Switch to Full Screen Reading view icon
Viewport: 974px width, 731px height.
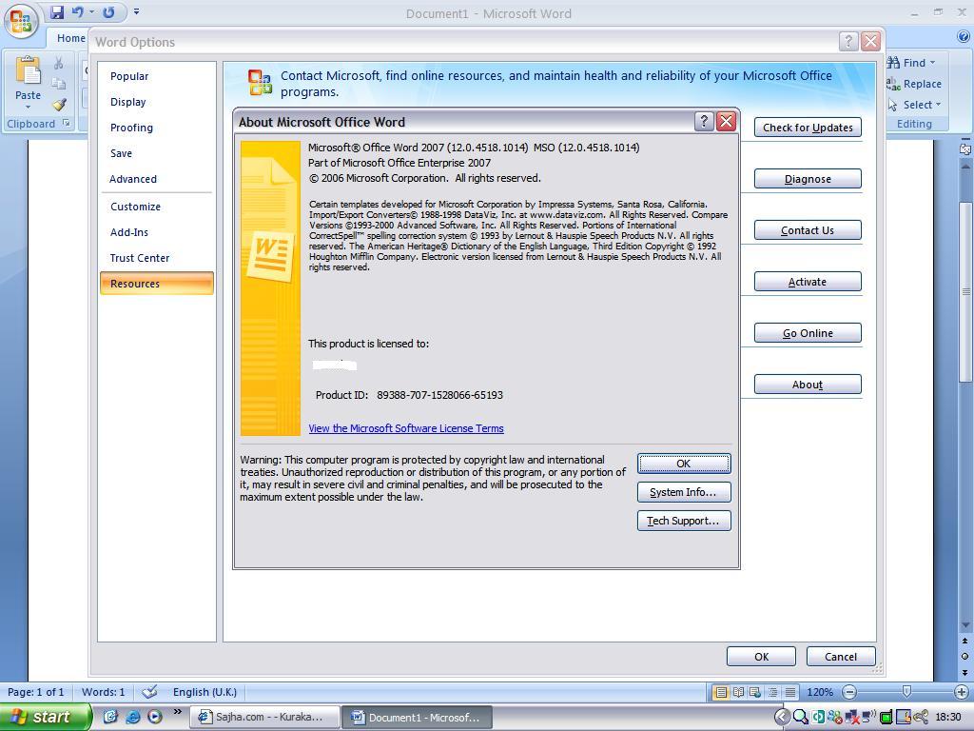point(738,692)
